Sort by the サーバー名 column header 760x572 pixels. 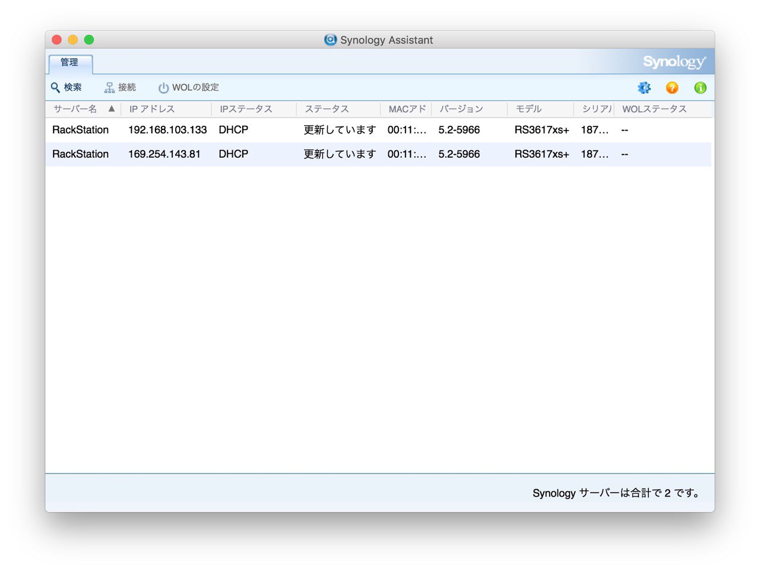click(83, 109)
